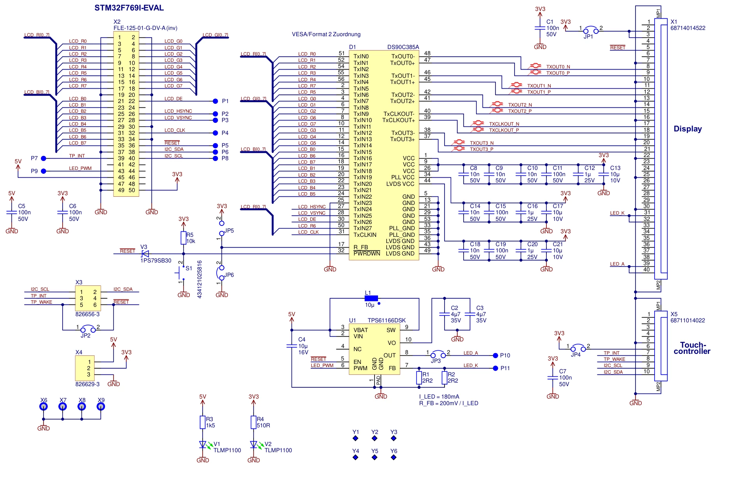The image size is (730, 502).
Task: Click the DS90C385A chip D1 body
Action: click(384, 155)
